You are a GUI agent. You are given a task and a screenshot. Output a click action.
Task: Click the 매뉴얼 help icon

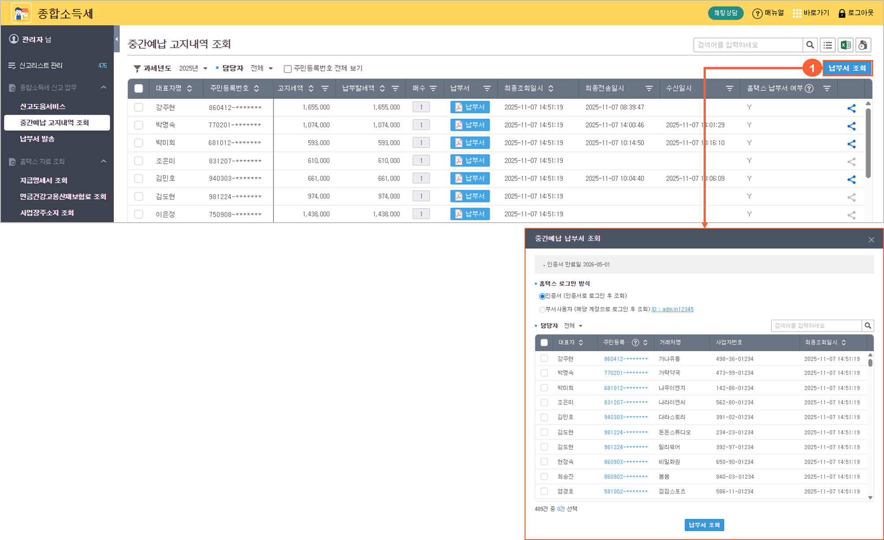coord(757,14)
